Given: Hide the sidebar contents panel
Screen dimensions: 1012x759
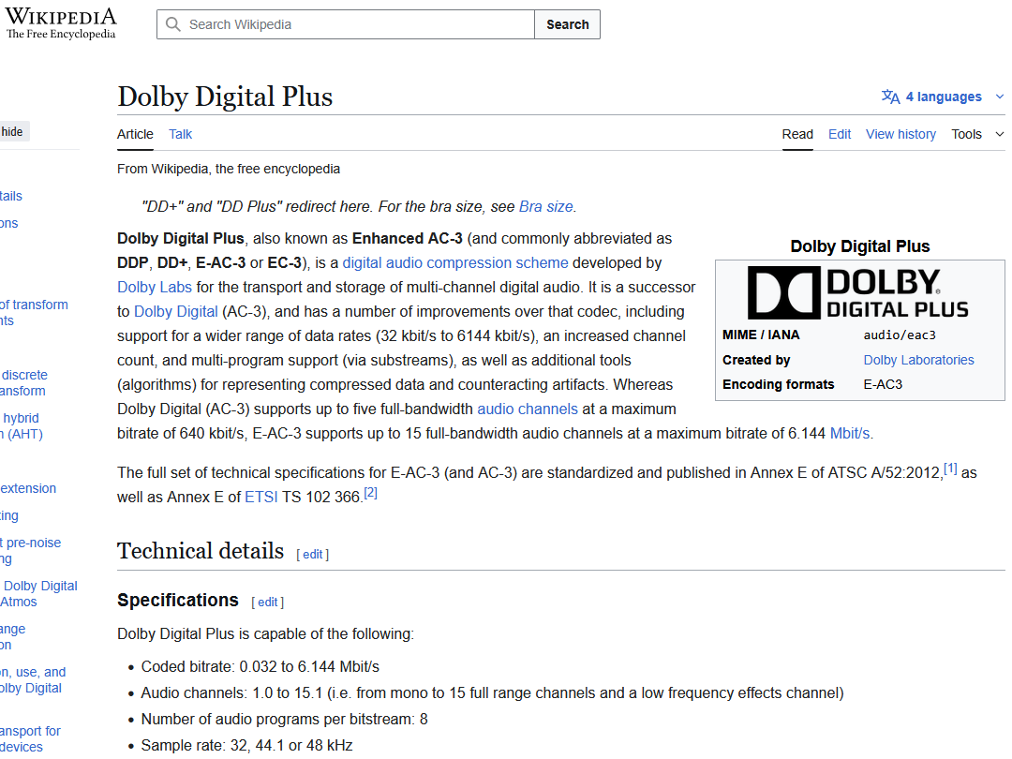Looking at the screenshot, I should (12, 132).
